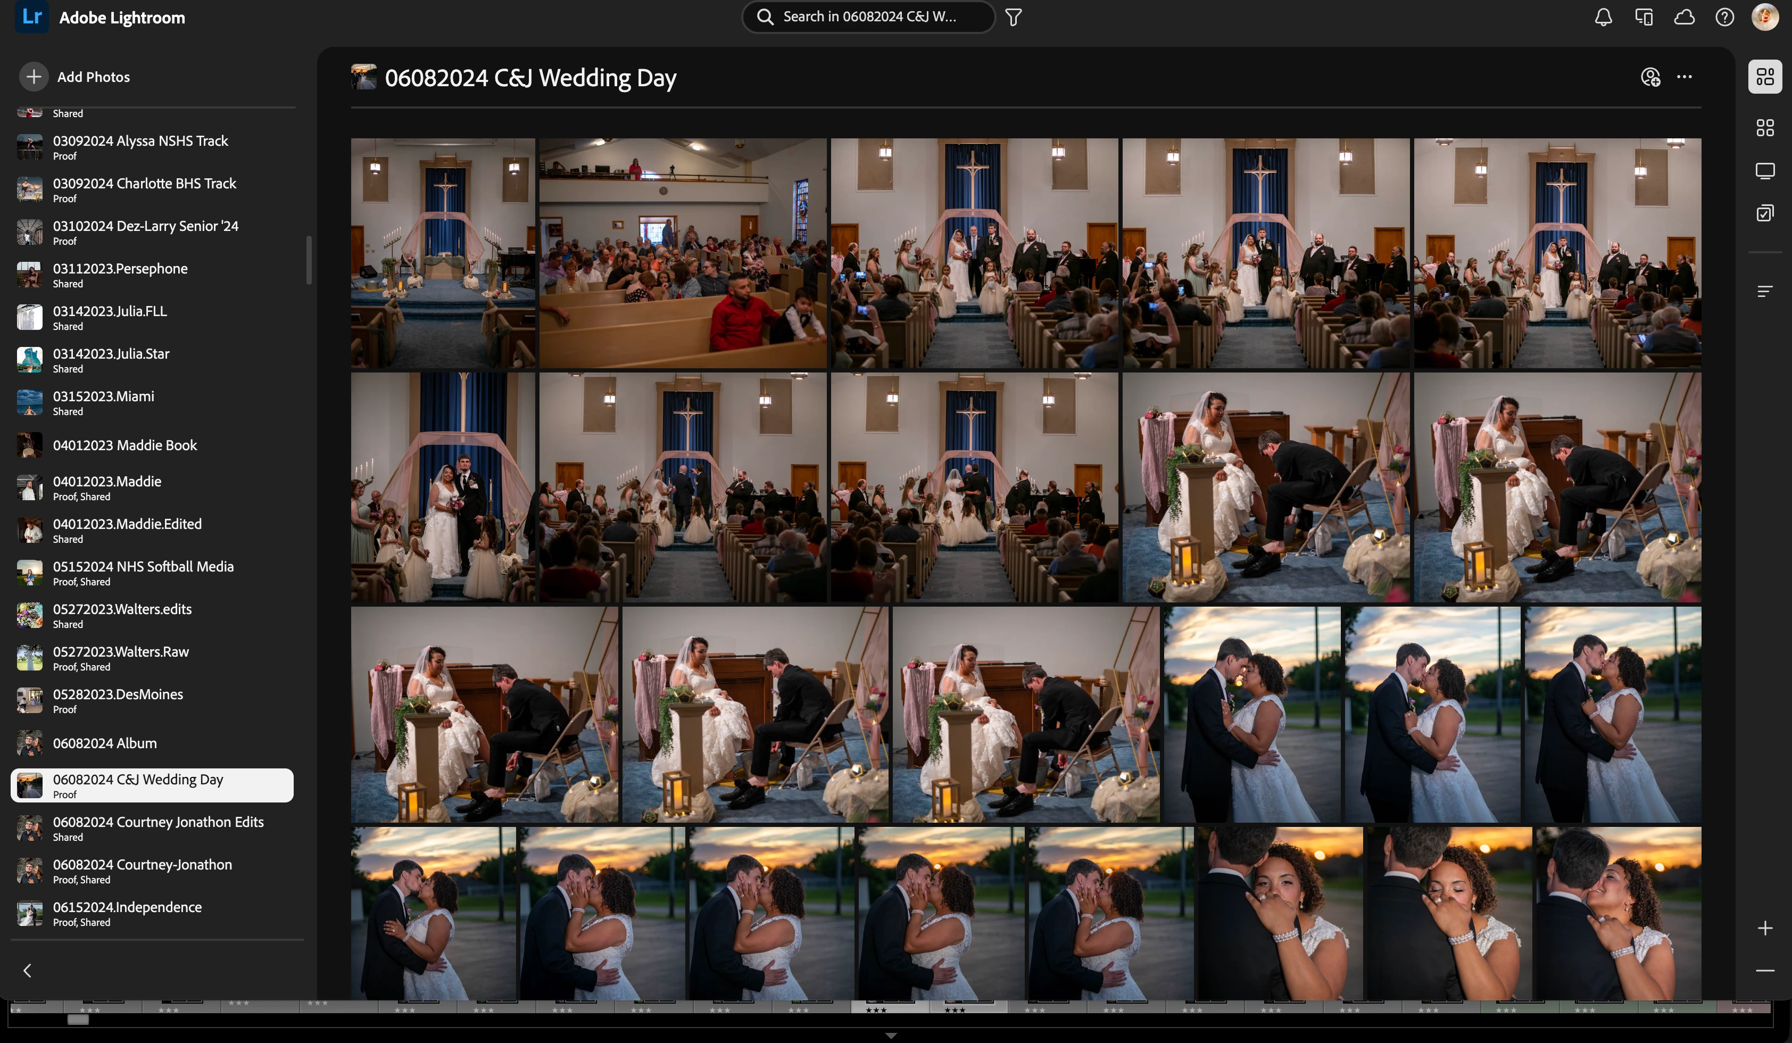Open the help question mark icon

(x=1724, y=17)
